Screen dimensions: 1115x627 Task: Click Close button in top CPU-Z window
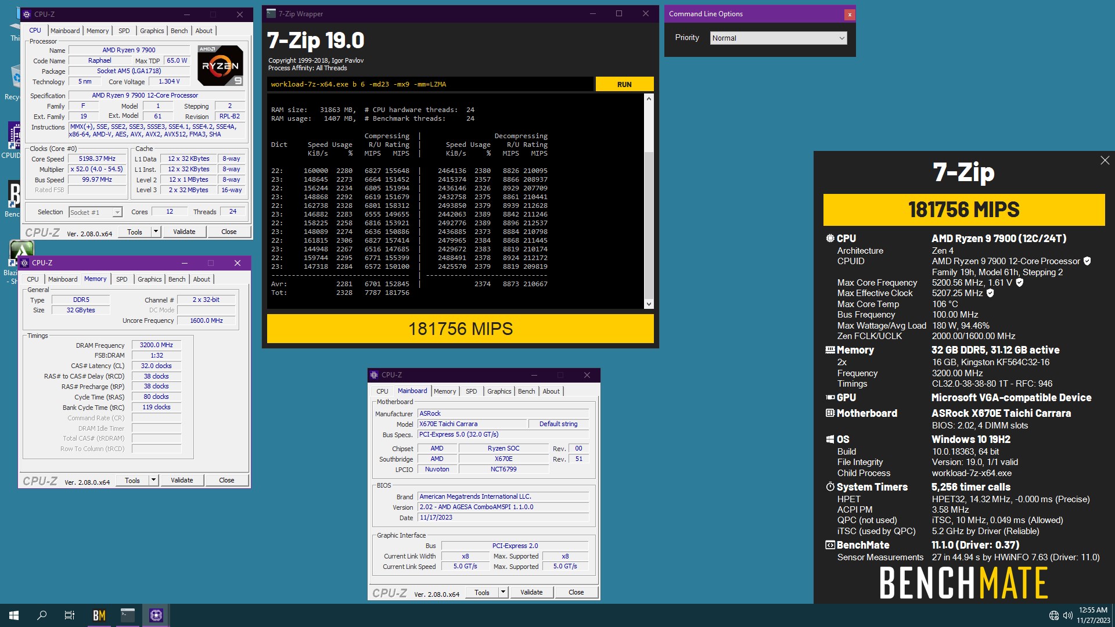click(x=229, y=232)
